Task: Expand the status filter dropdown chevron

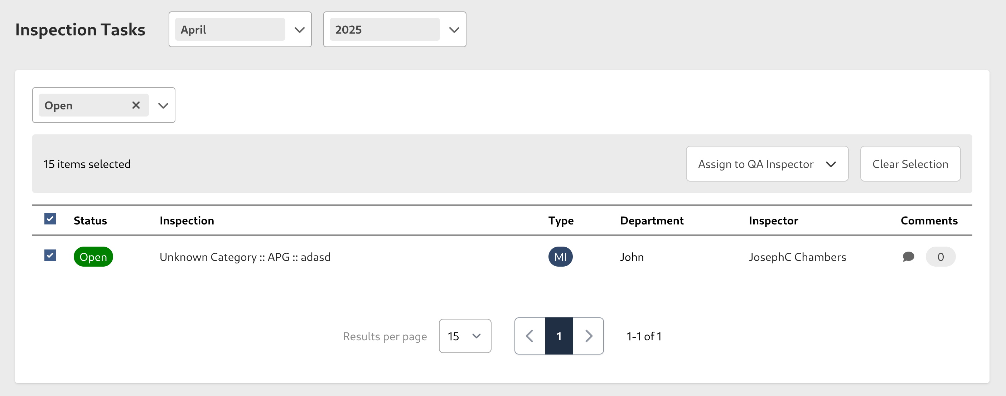Action: coord(163,106)
